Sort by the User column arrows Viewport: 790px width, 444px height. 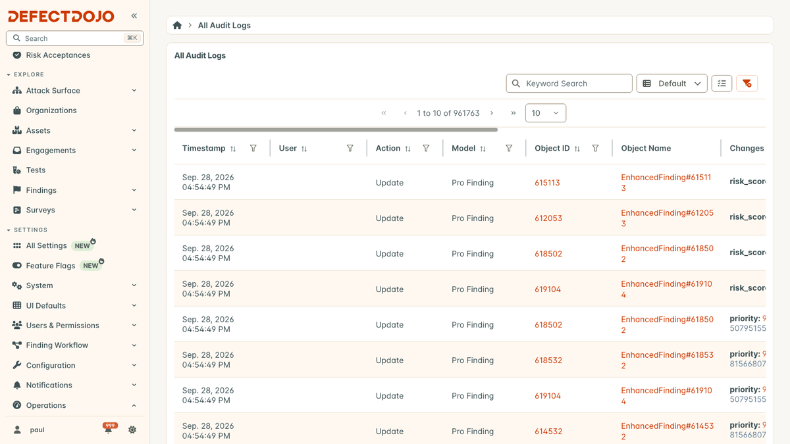coord(304,149)
